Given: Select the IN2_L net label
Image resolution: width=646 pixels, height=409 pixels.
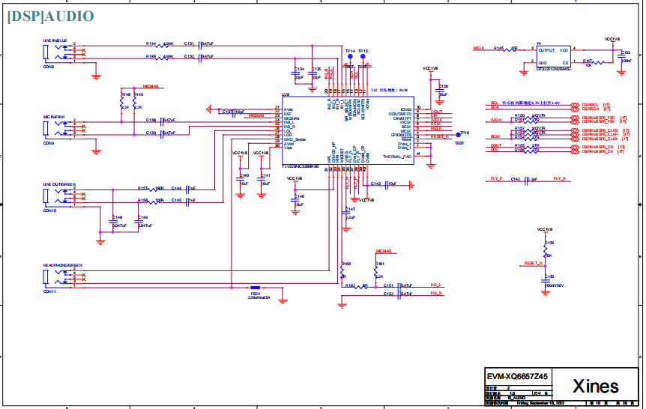Looking at the screenshot, I should [x=436, y=285].
